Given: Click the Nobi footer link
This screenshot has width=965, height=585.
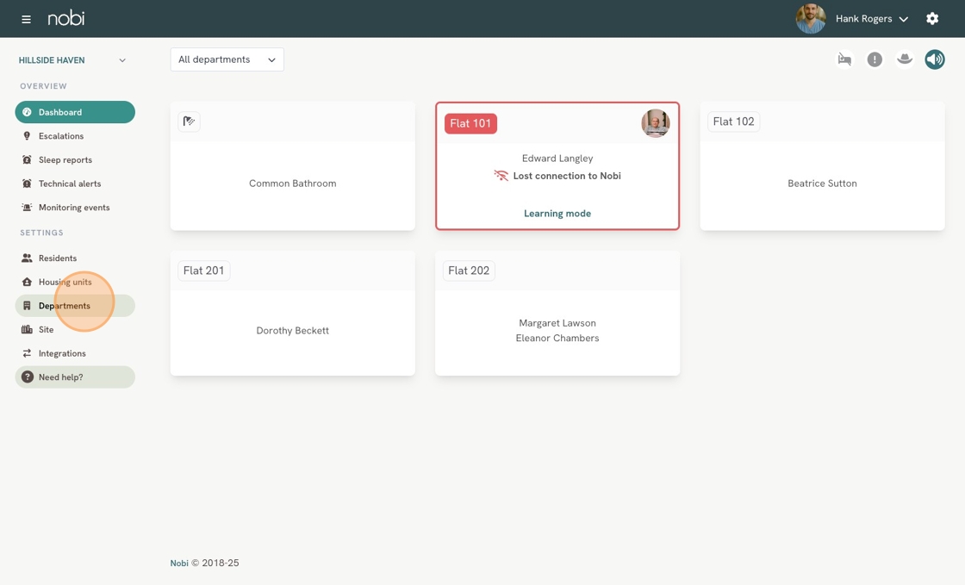Looking at the screenshot, I should coord(179,563).
